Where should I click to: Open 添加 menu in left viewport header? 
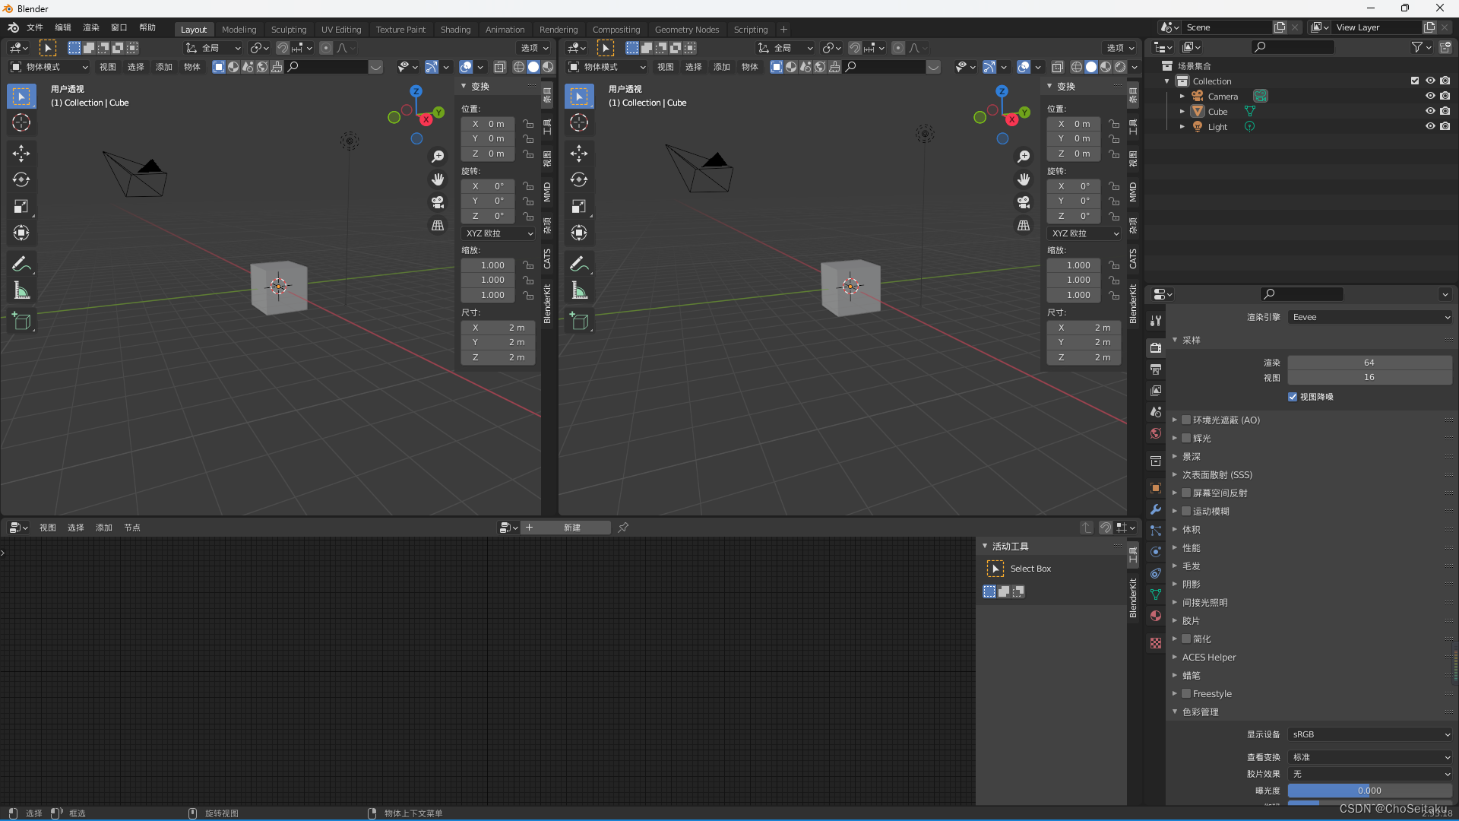pos(164,67)
